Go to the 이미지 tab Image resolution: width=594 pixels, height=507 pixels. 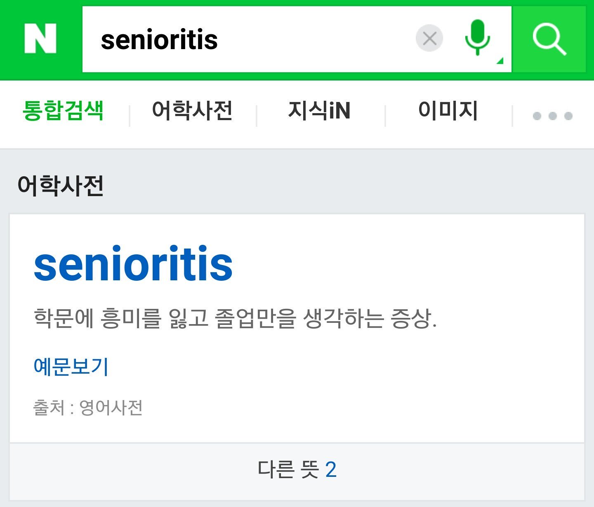[x=448, y=111]
